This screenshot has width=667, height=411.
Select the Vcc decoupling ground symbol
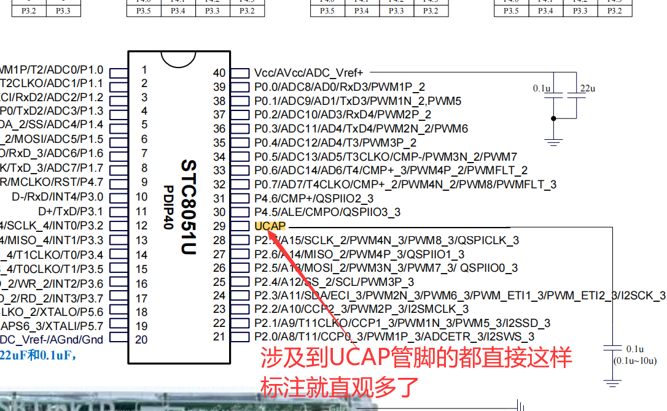(553, 142)
